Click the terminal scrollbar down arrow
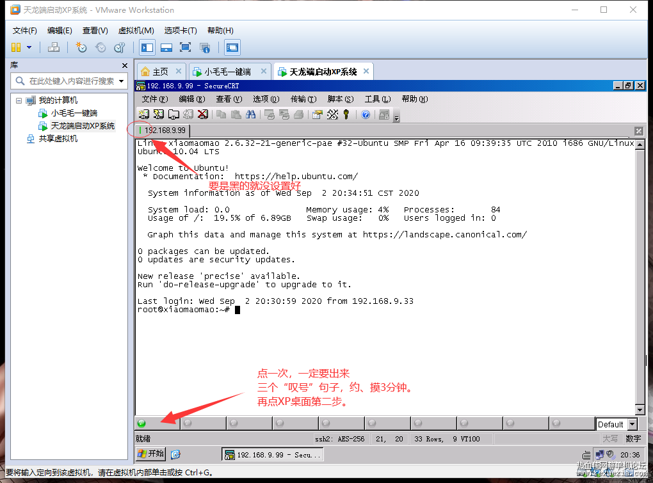Screen dimensions: 653x483 click(640, 409)
